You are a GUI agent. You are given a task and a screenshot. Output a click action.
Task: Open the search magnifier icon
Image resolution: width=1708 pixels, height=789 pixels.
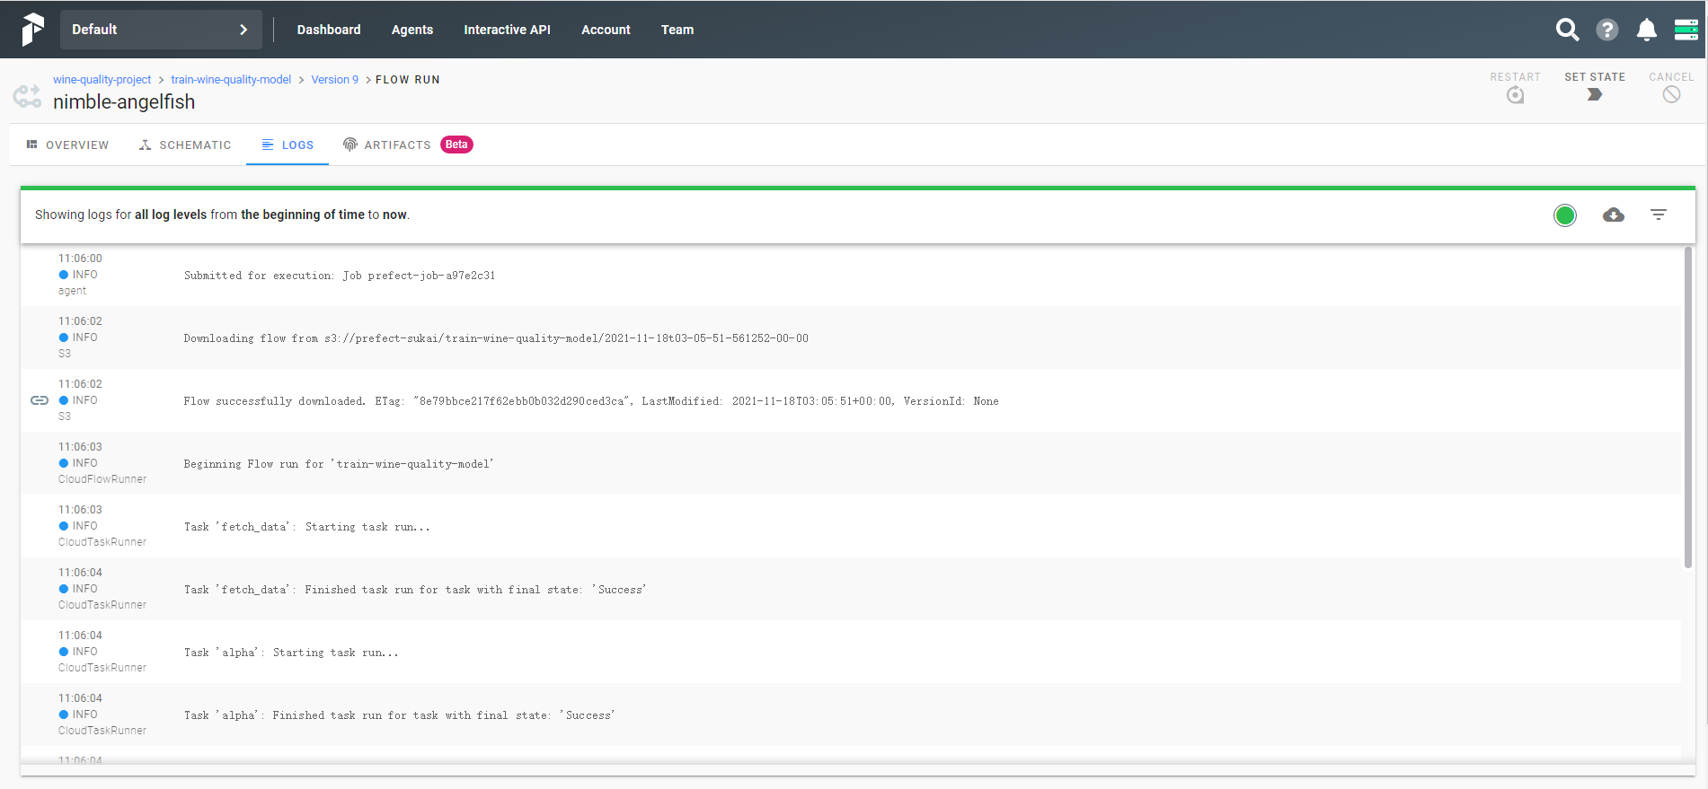(1567, 30)
